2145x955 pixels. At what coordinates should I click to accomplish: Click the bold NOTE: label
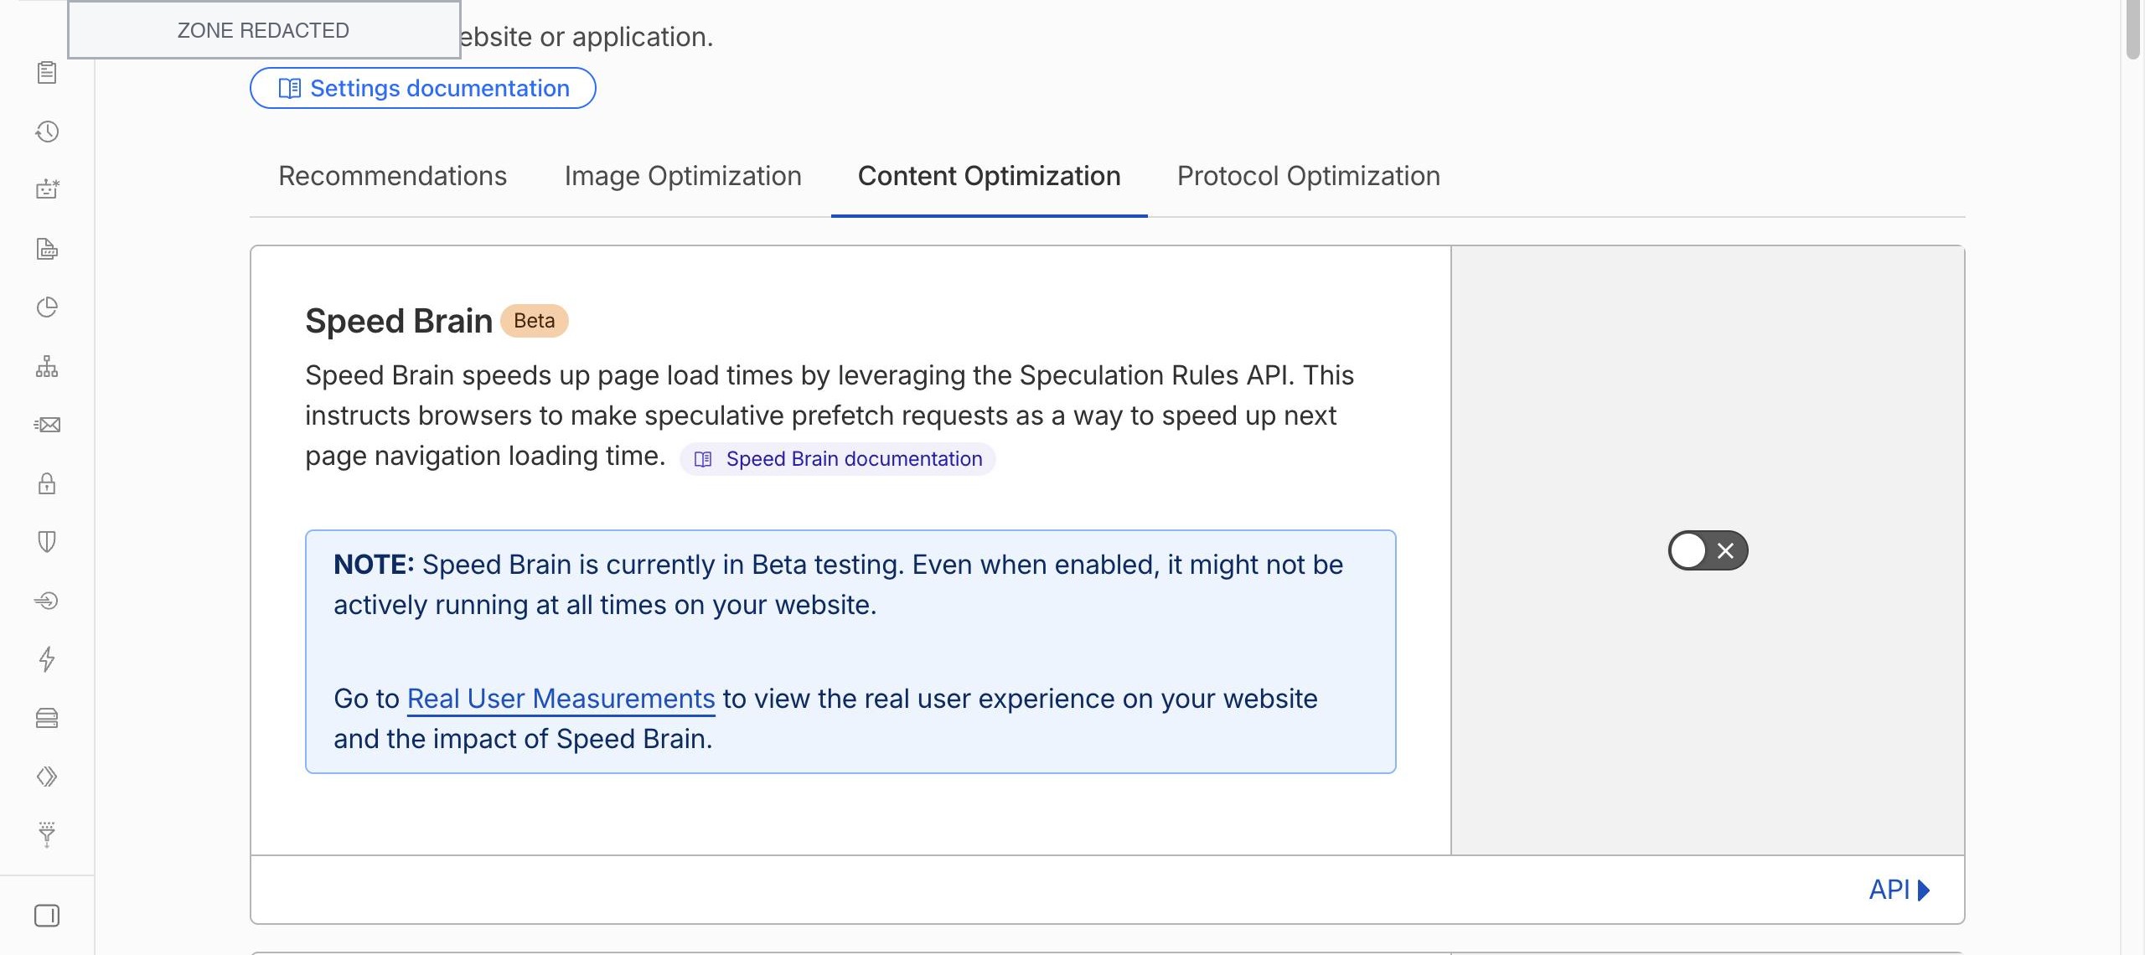tap(374, 565)
